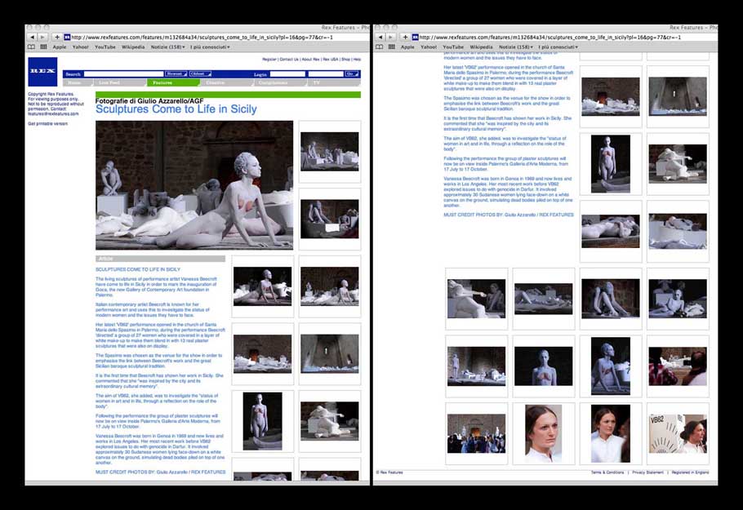Click site favicon in left window address bar
This screenshot has width=743, height=510.
point(67,37)
